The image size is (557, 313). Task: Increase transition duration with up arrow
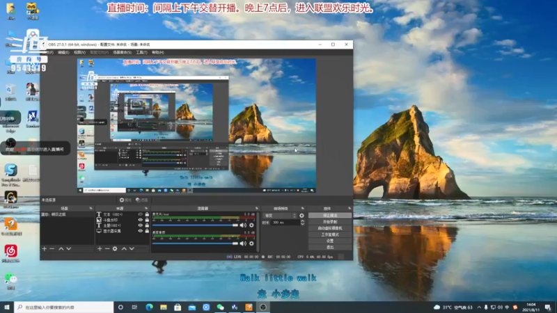pos(303,220)
